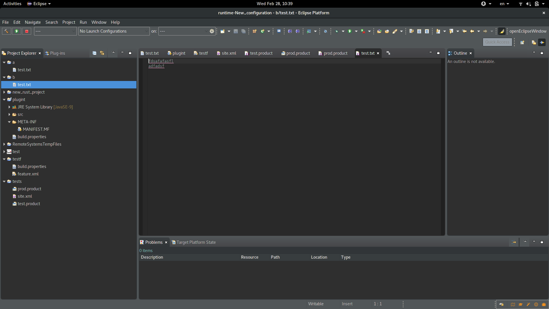
Task: Open the Project menu
Action: click(x=69, y=22)
